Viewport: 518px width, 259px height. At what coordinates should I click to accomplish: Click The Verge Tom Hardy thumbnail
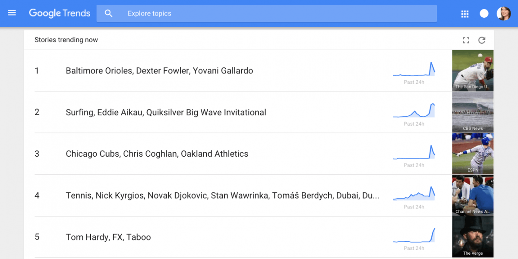coord(473,237)
